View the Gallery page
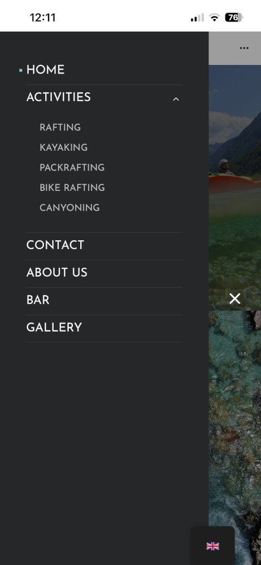 [54, 327]
